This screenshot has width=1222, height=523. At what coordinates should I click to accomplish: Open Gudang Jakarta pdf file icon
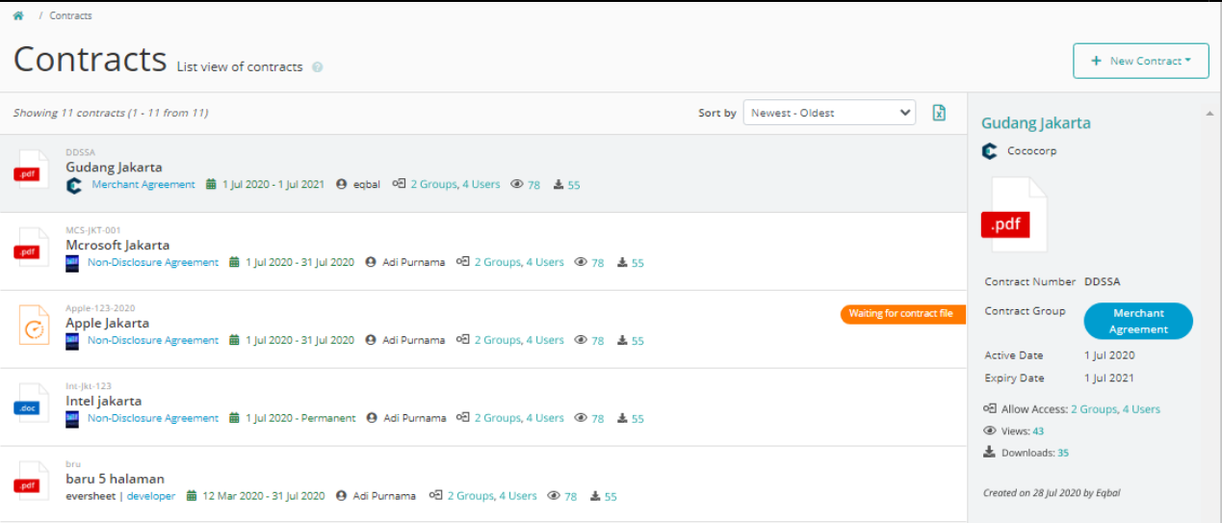31,170
